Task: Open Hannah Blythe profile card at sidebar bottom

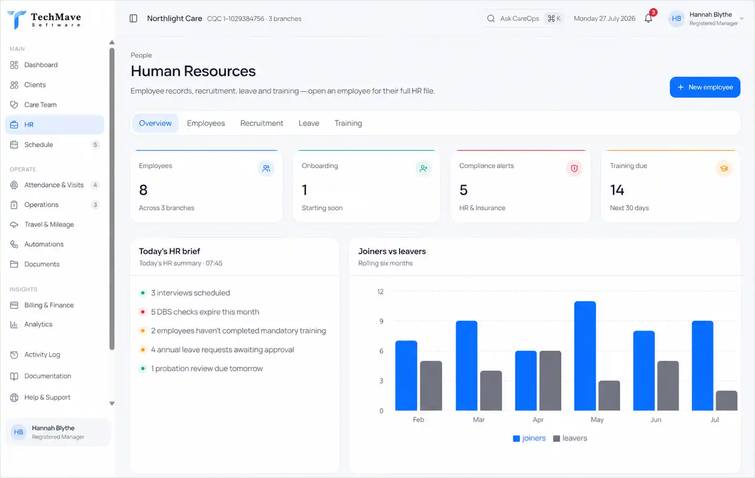Action: click(58, 432)
